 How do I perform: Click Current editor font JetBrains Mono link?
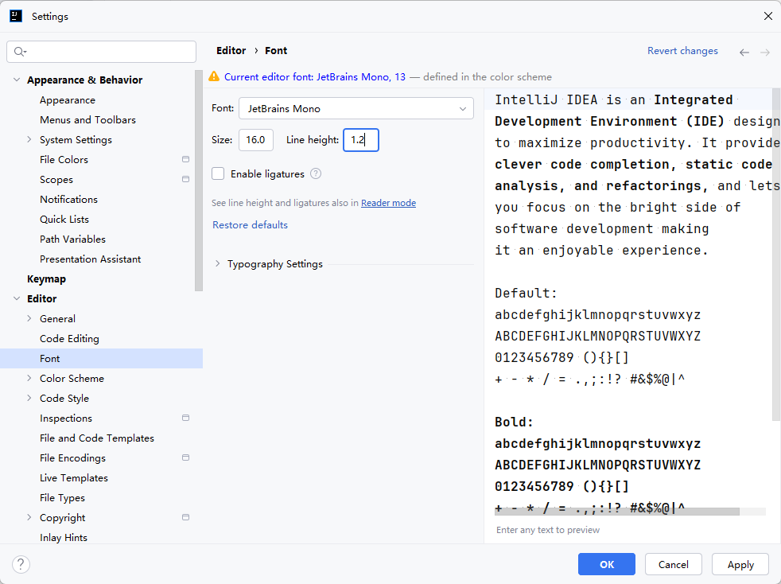point(315,76)
